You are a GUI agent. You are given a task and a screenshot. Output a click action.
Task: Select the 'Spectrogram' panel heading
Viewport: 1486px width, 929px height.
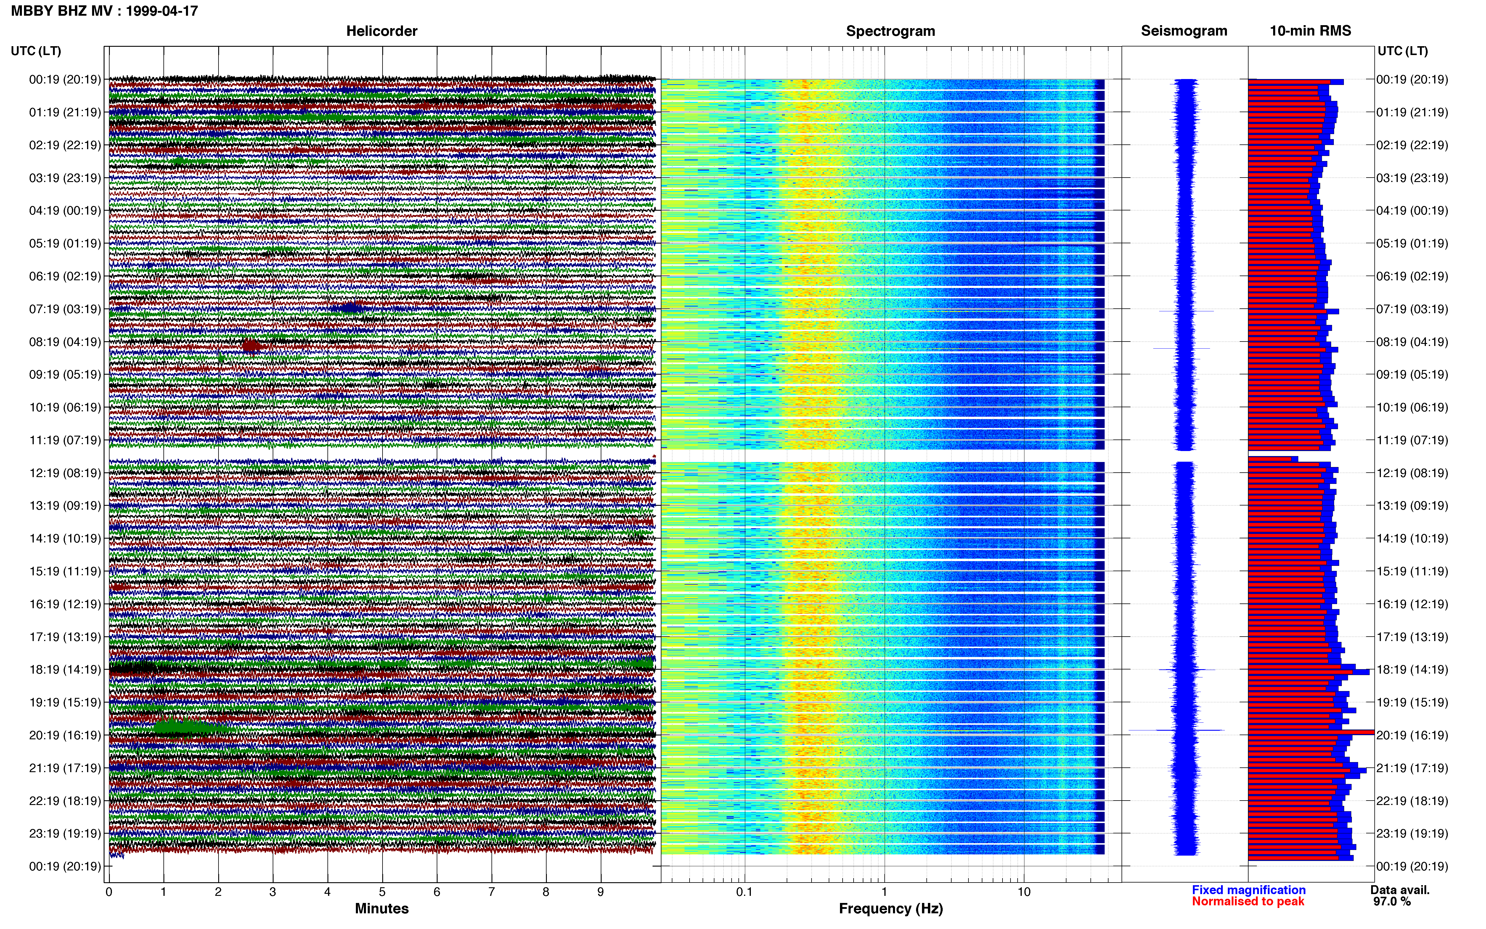891,31
